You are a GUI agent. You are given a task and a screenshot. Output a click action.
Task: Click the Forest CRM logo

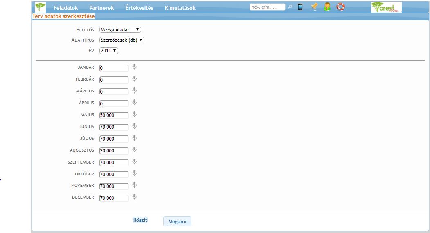(386, 7)
